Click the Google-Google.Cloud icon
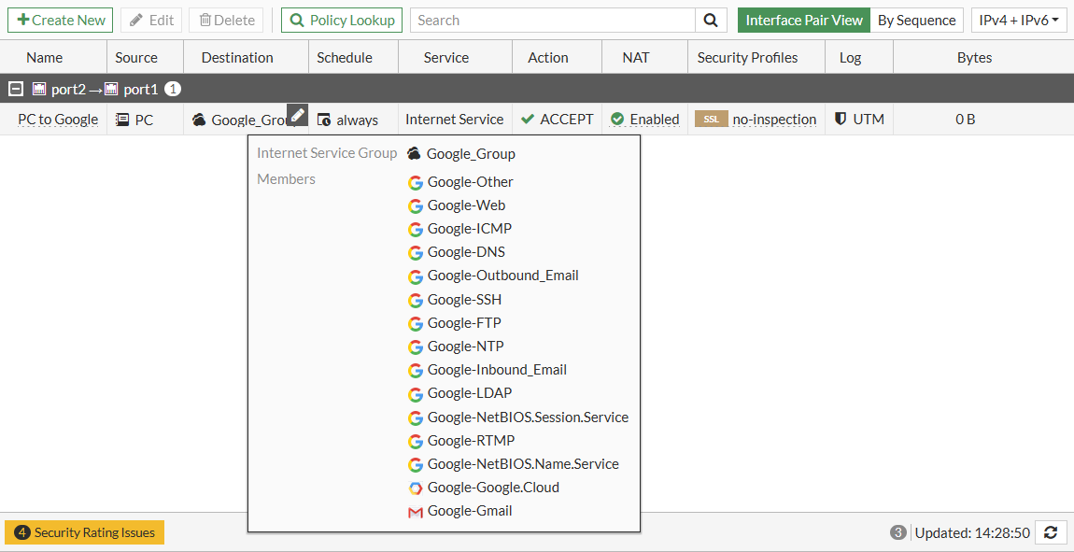 416,488
